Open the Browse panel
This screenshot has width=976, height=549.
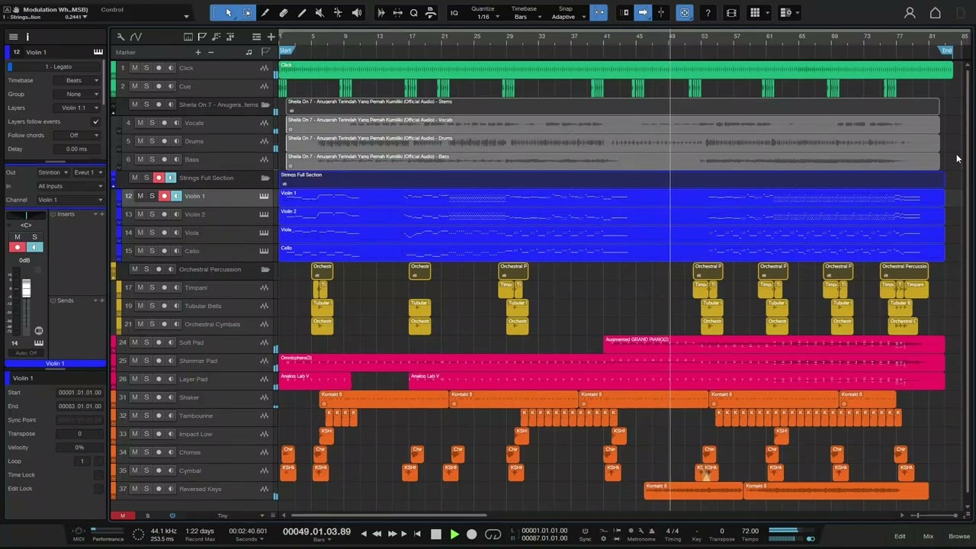point(959,536)
